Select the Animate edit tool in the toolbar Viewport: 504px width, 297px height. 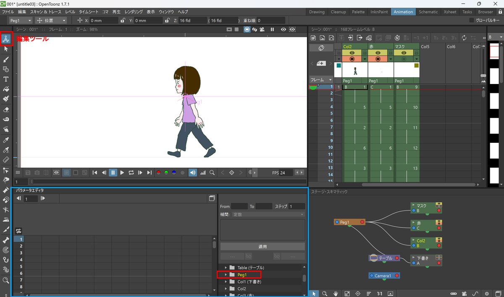click(6, 39)
